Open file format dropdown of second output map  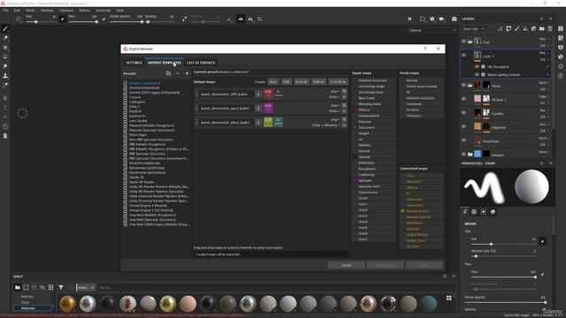pyautogui.click(x=335, y=106)
